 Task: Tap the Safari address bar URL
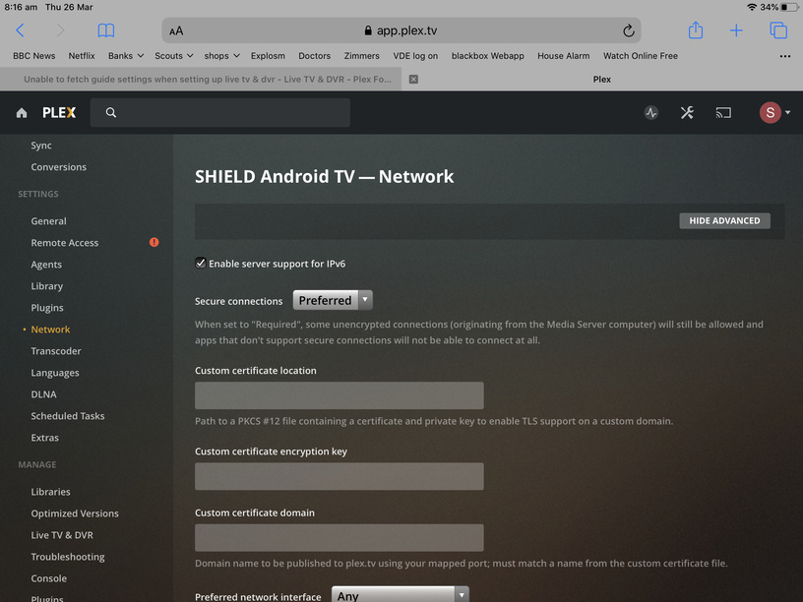(x=401, y=30)
